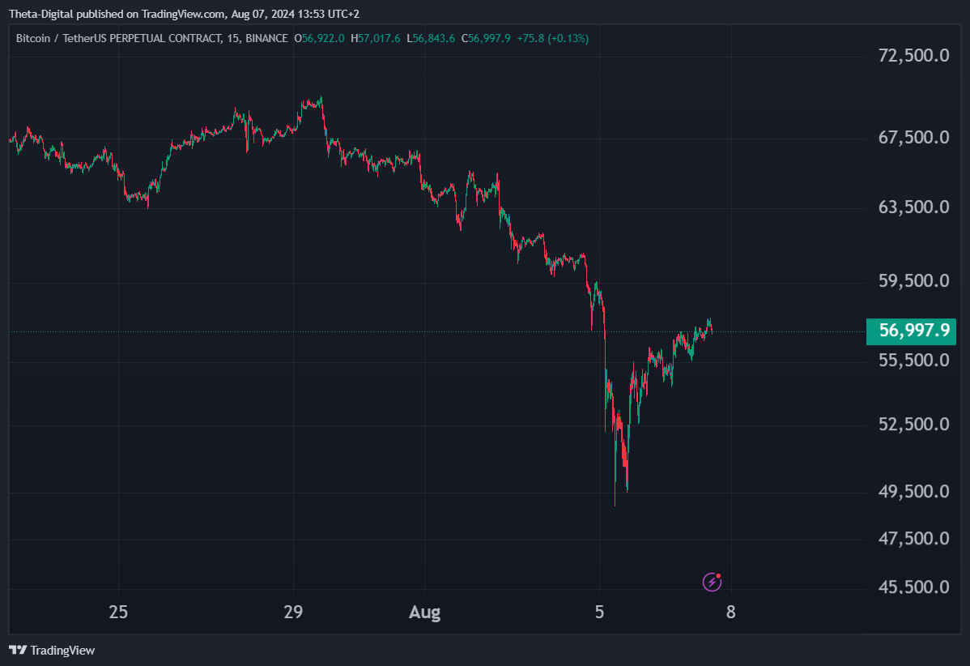Click the date label 8 on time axis
The image size is (970, 666).
[x=731, y=613]
